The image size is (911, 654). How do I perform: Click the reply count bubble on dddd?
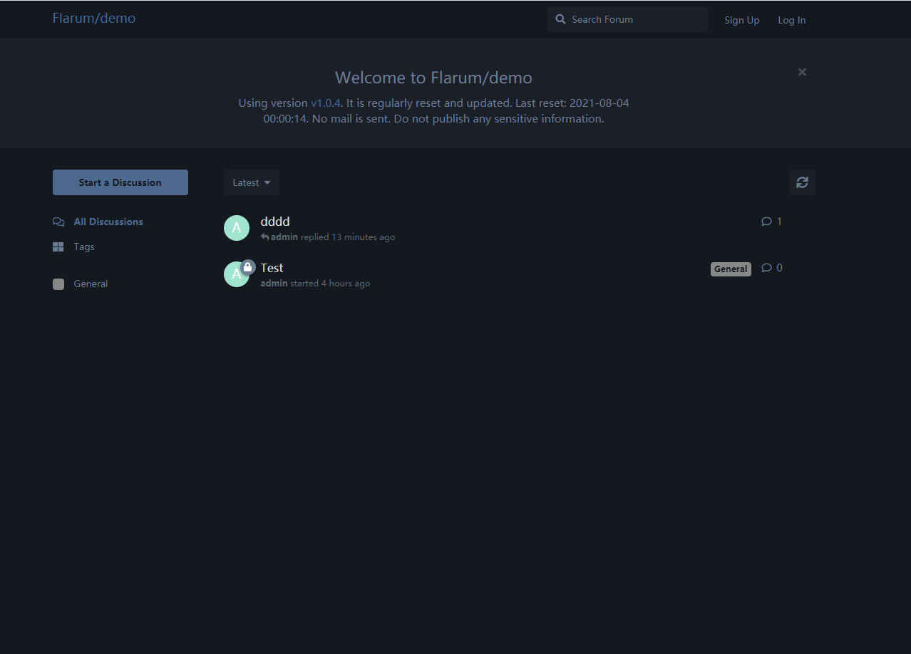[772, 222]
